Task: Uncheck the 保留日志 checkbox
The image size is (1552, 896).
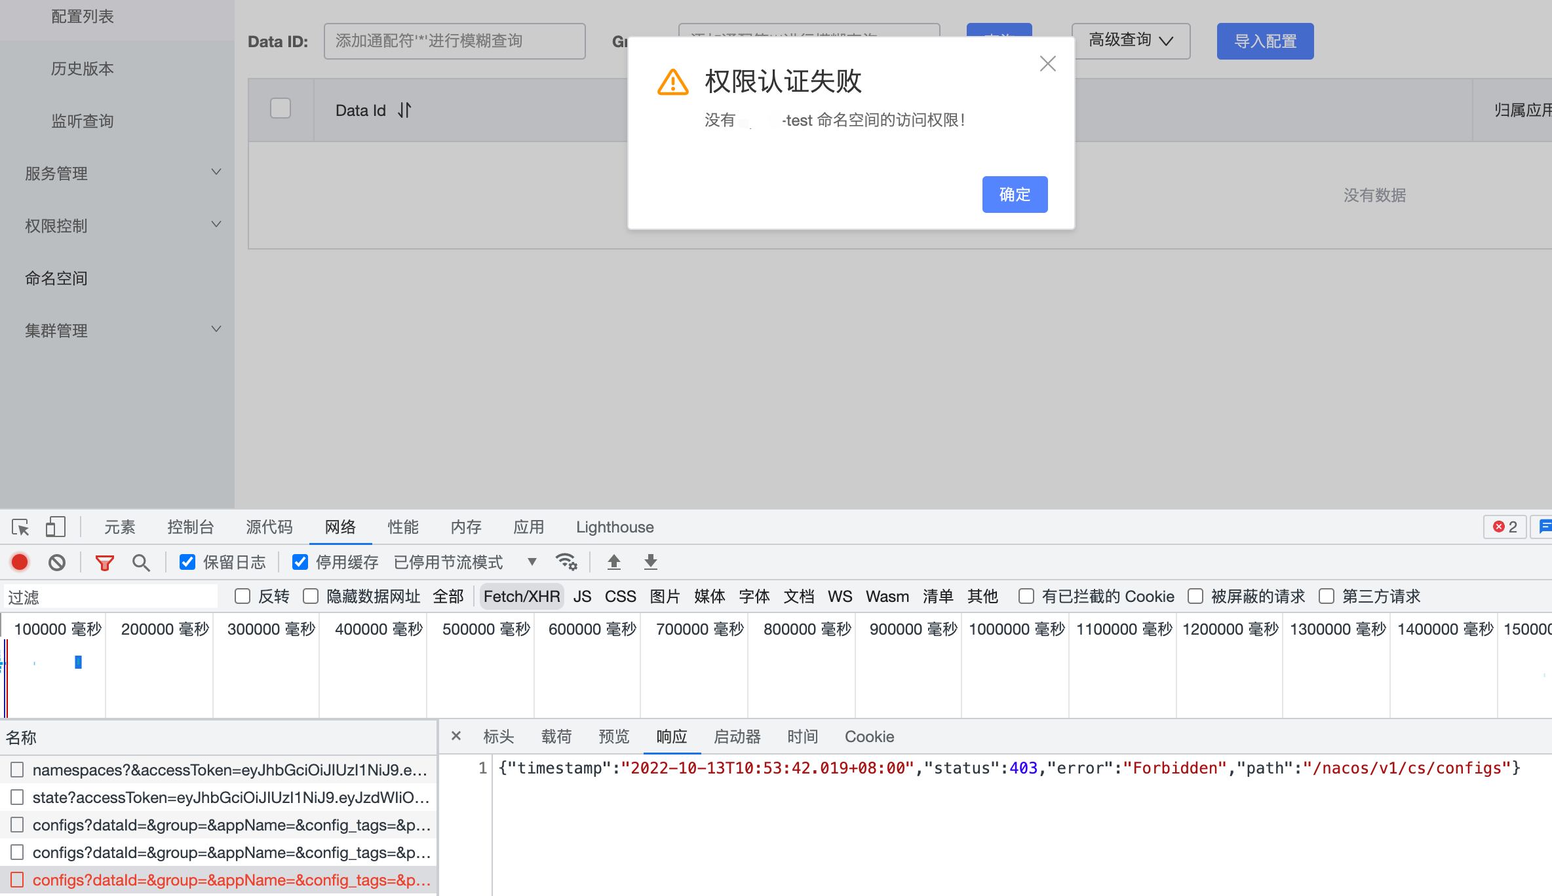Action: click(187, 561)
